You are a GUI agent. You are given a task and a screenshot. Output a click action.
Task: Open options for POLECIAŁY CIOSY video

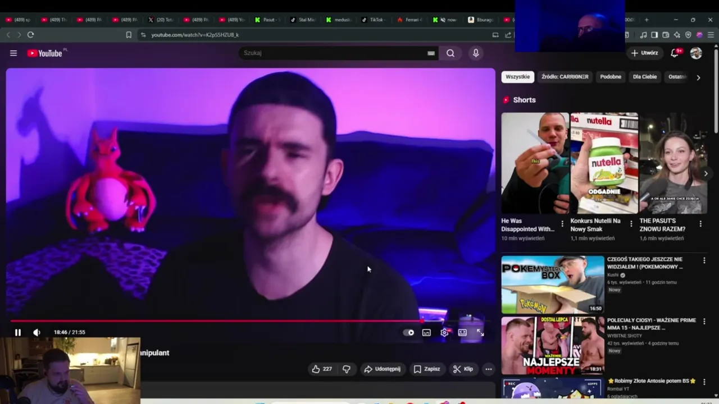click(x=704, y=321)
